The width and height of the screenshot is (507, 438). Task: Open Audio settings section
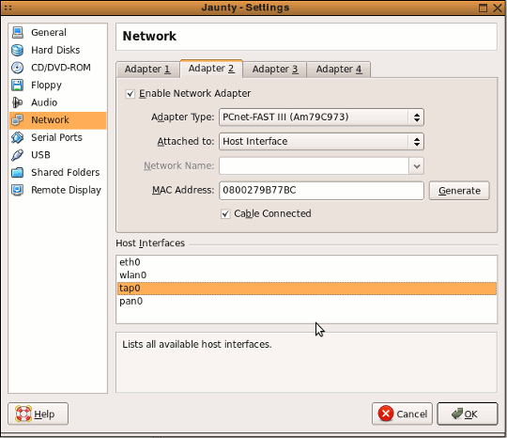(x=57, y=102)
